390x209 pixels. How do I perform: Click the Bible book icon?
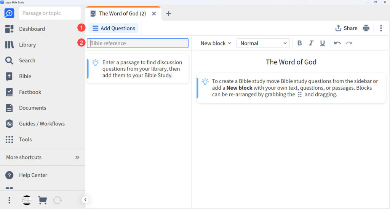point(9,76)
